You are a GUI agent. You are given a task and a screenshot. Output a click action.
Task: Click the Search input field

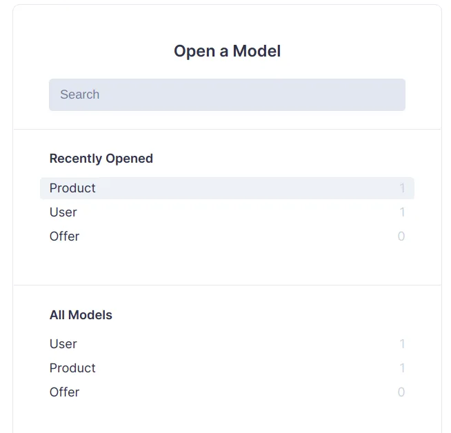coord(227,94)
